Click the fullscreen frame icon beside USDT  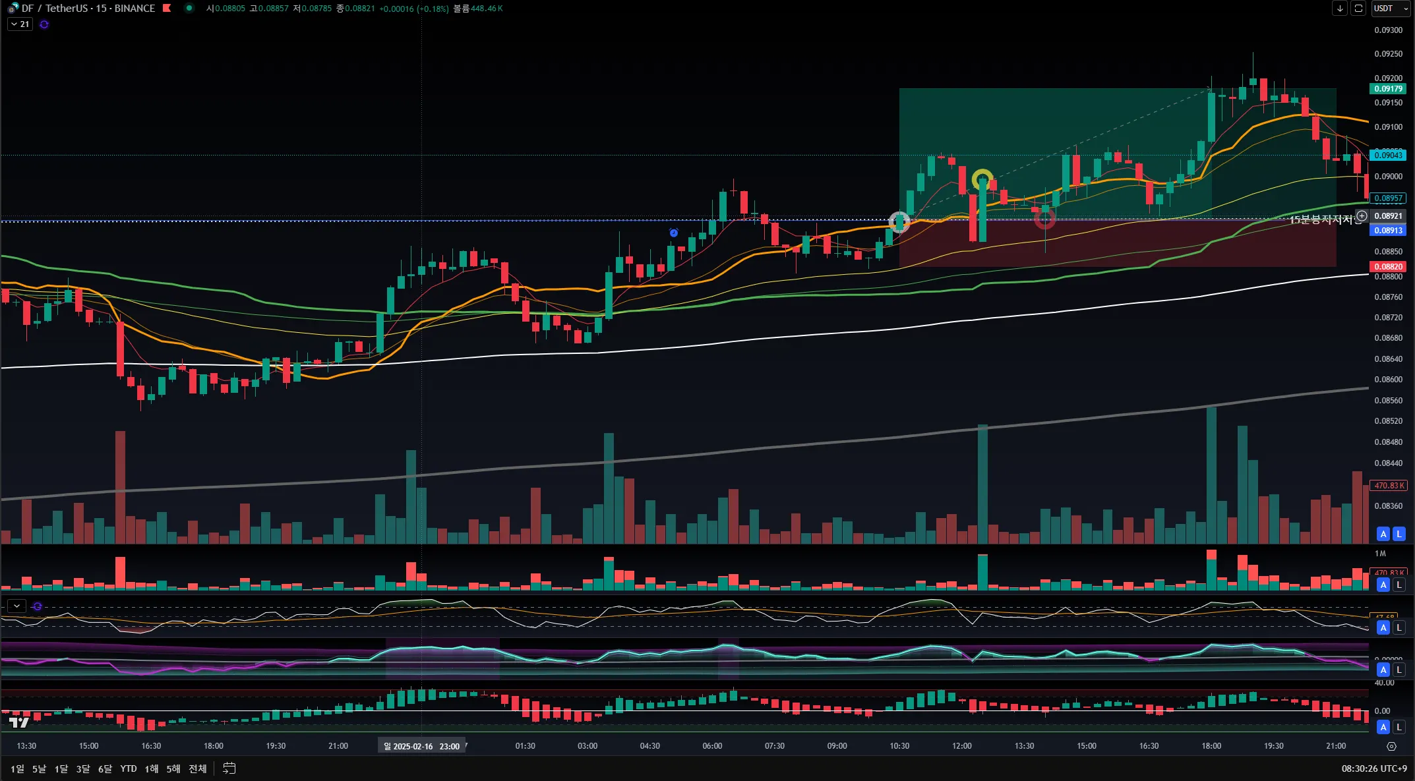click(1358, 9)
